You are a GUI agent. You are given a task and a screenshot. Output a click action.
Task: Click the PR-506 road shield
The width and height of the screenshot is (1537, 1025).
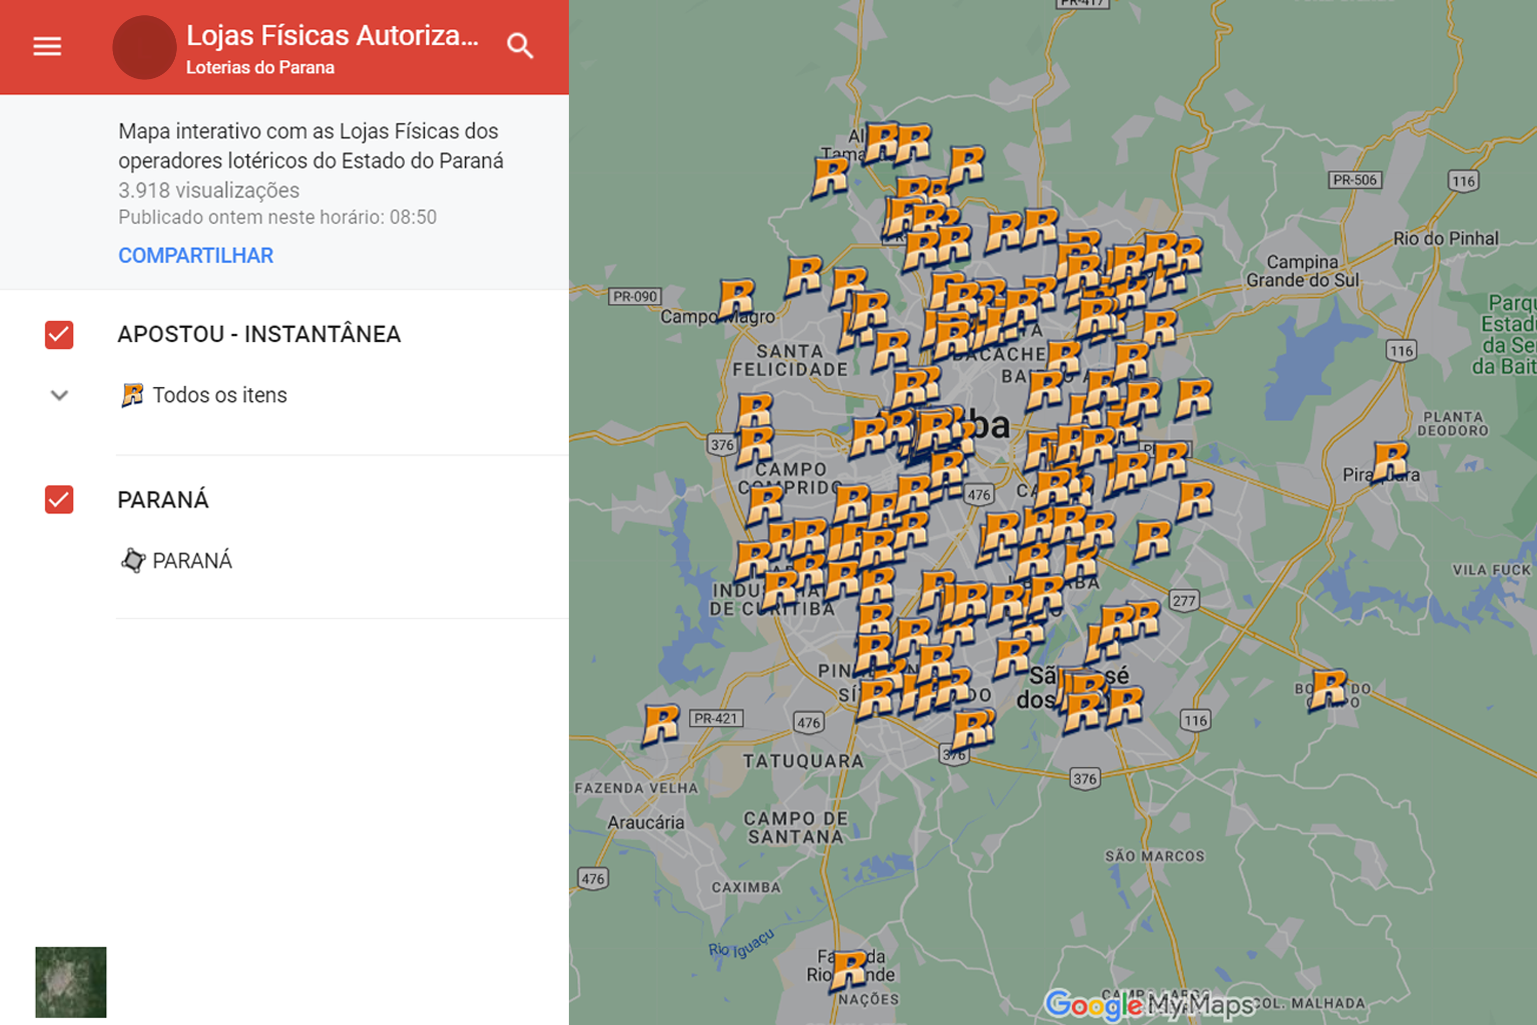click(1355, 180)
